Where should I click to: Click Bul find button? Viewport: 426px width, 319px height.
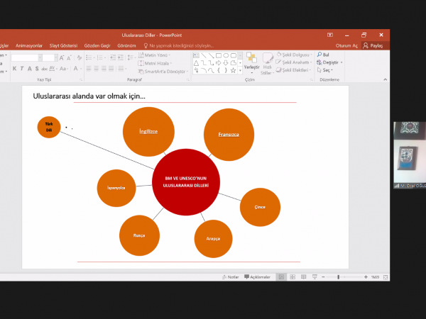(323, 55)
